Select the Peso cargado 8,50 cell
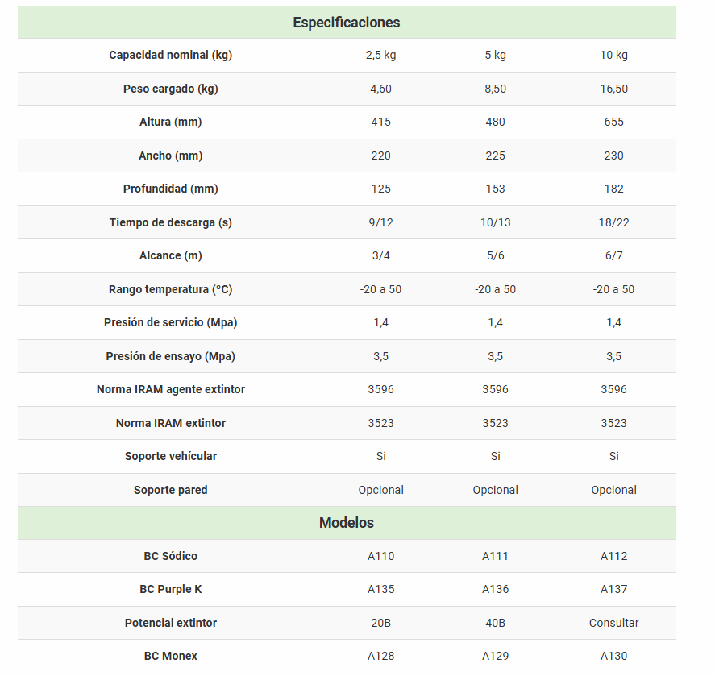The image size is (715, 676). 495,89
